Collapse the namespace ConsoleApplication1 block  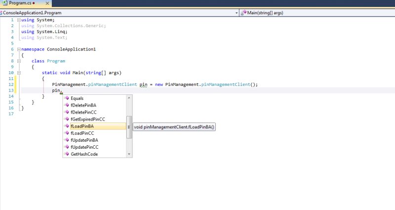point(19,49)
